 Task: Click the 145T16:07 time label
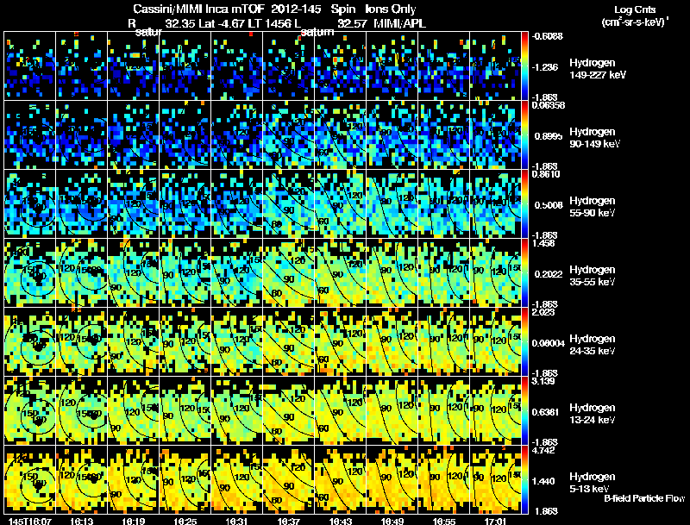tap(30, 521)
